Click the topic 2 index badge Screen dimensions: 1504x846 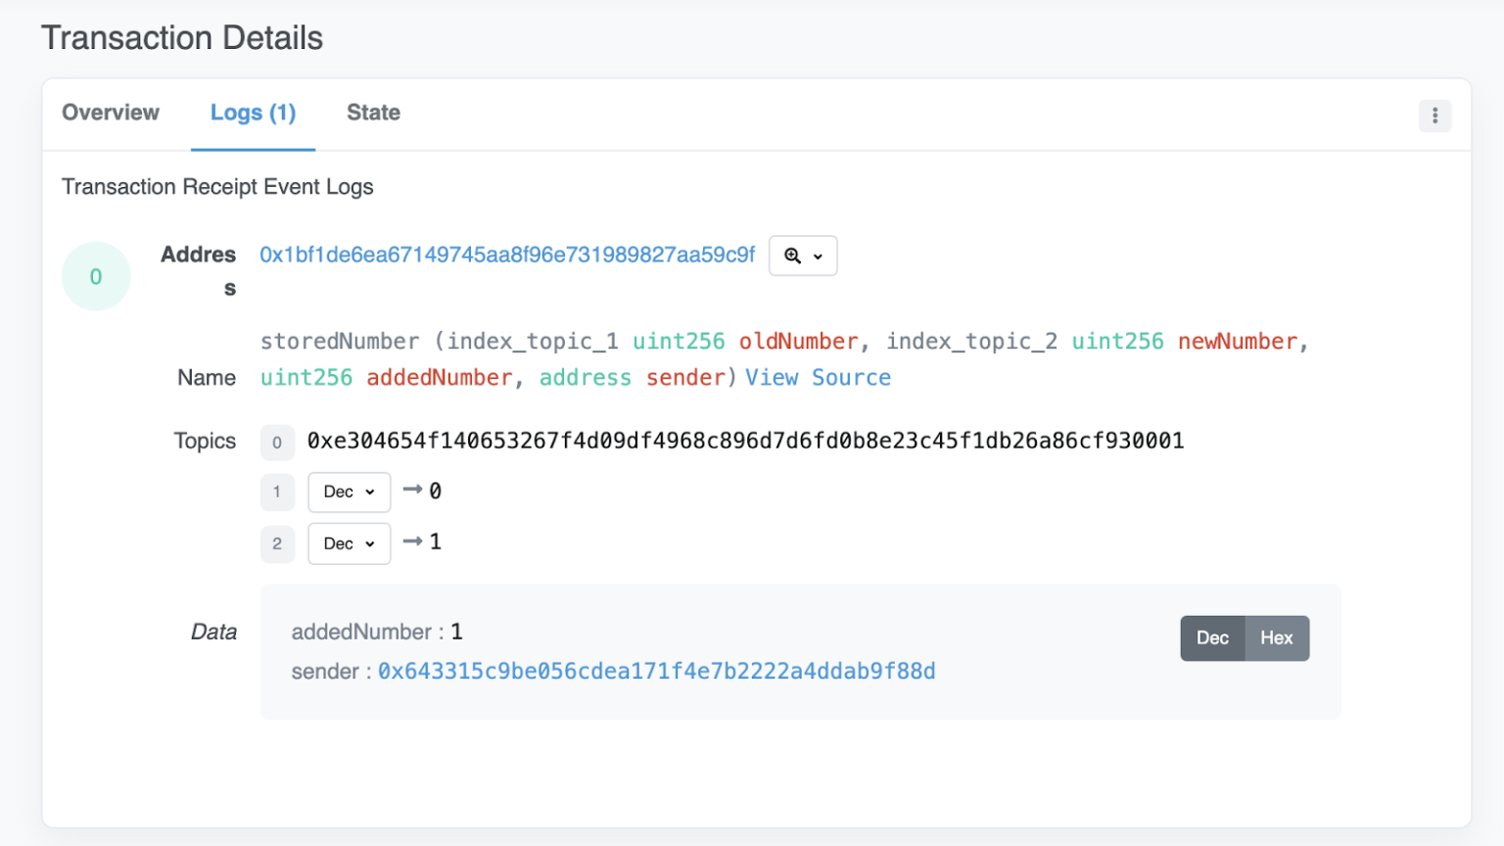pos(277,543)
